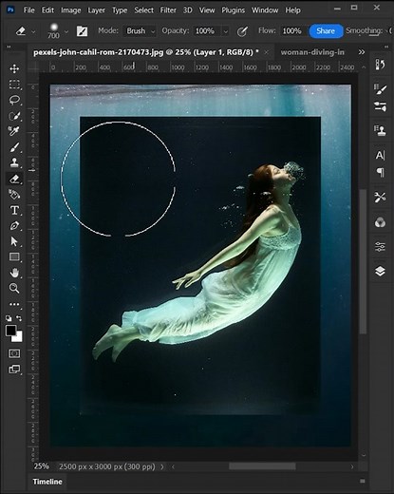Toggle Quick Mask mode
Viewport: 394px width, 494px height.
(x=14, y=353)
